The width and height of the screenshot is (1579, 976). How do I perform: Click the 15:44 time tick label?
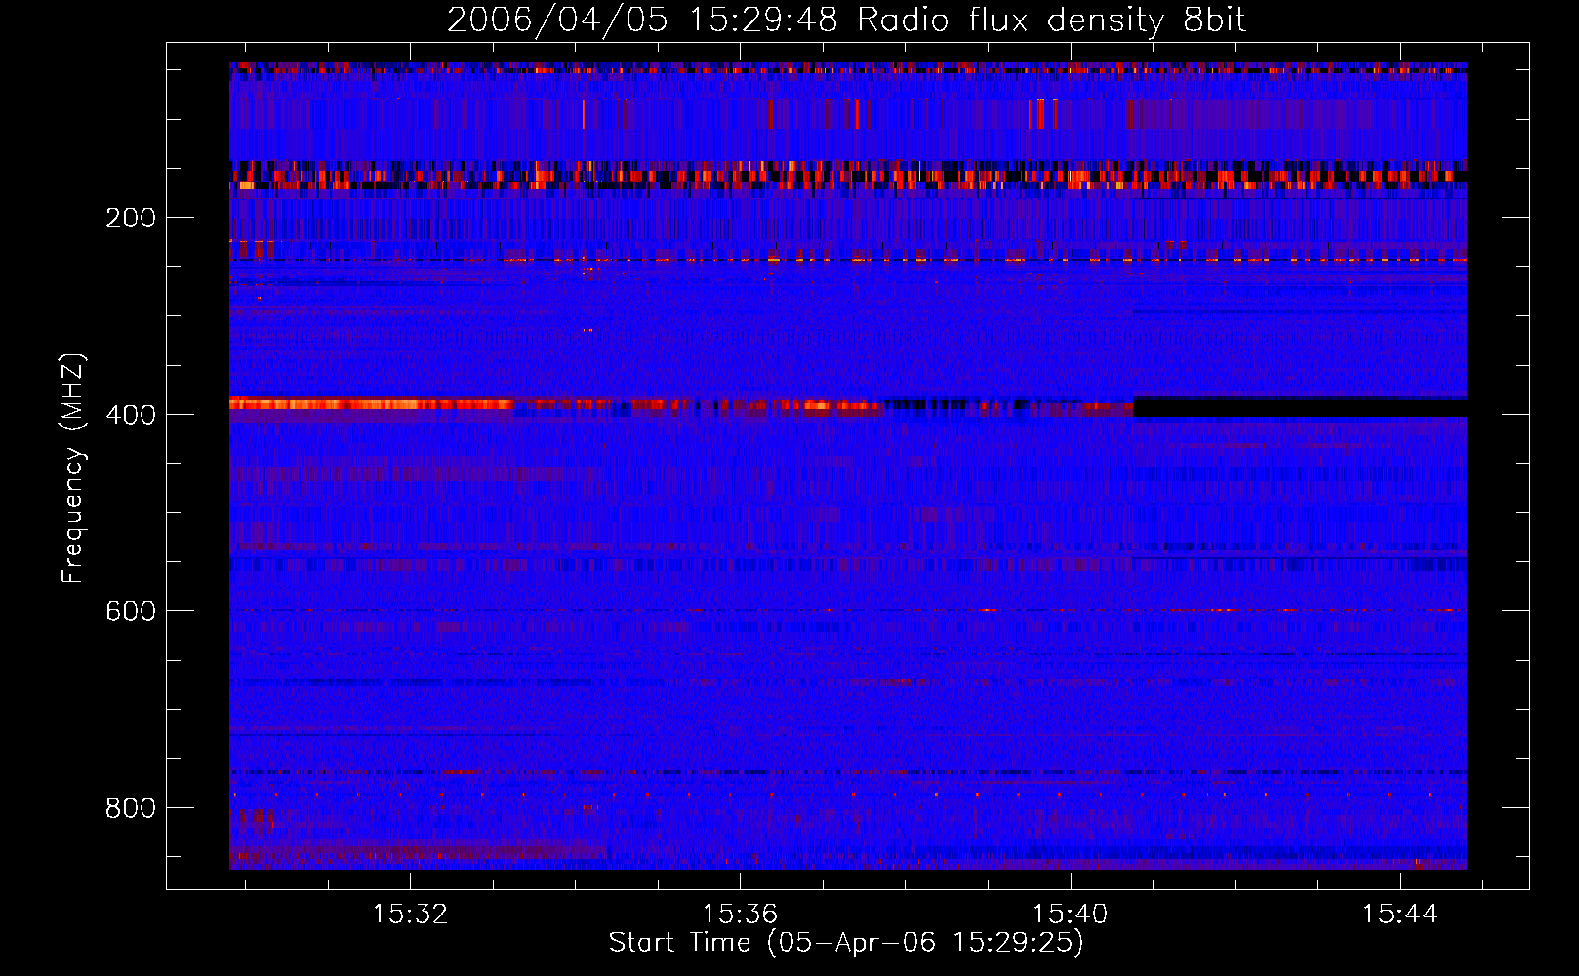[1400, 914]
